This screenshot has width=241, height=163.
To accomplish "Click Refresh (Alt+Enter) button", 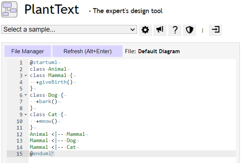I will (x=88, y=51).
